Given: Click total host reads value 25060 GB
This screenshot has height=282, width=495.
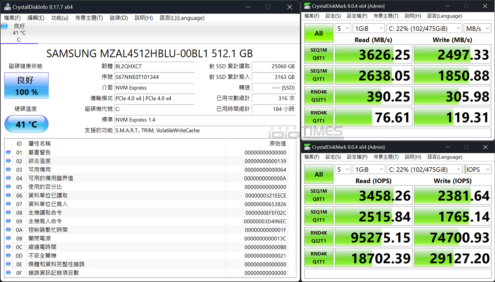Looking at the screenshot, I should coord(274,66).
